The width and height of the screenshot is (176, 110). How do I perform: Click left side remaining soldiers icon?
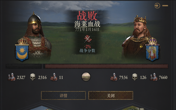tap(54, 77)
